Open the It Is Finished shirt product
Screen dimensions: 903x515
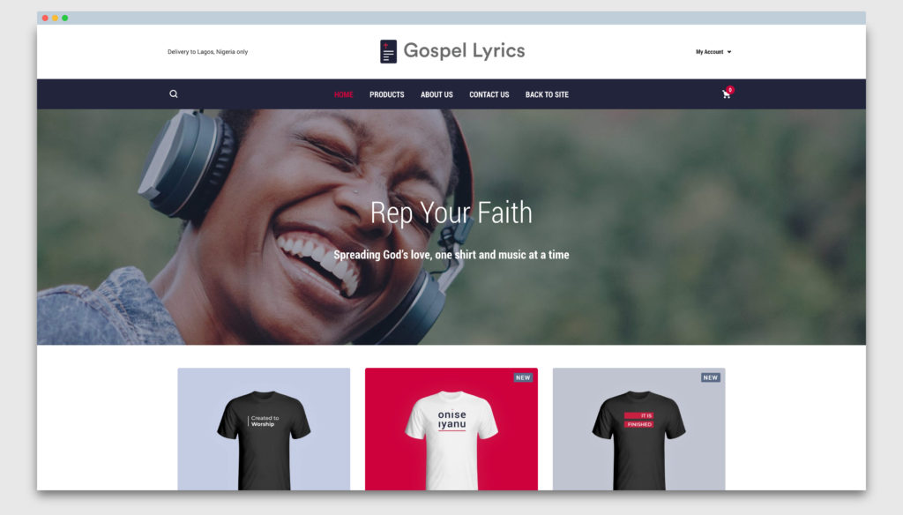[x=638, y=429]
